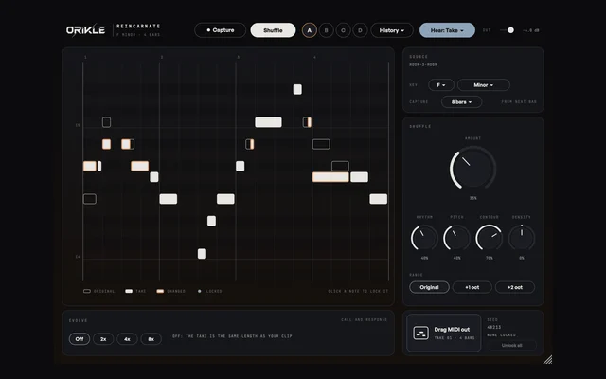606x379 pixels.
Task: Choose the Original range option
Action: tap(429, 287)
